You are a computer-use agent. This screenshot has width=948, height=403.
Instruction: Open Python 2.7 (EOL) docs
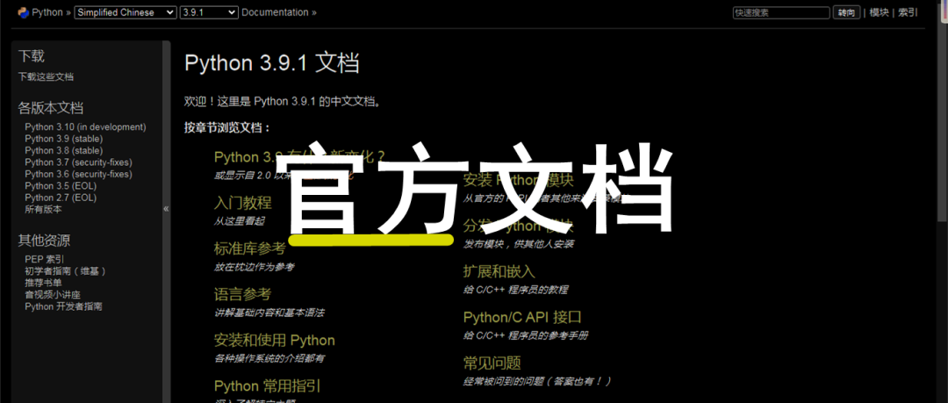click(x=61, y=198)
